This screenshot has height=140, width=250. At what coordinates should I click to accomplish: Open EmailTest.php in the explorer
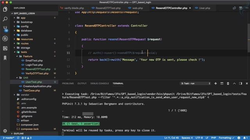pos(34,61)
